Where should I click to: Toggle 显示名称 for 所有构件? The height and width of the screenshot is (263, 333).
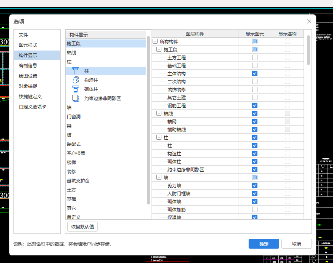pyautogui.click(x=287, y=41)
